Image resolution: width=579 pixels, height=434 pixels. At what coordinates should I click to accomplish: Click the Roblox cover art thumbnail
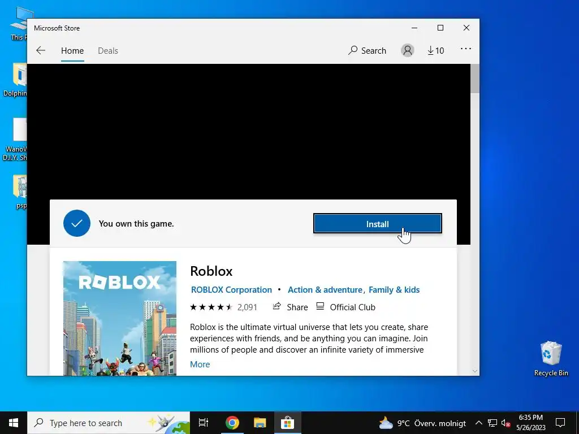point(120,319)
